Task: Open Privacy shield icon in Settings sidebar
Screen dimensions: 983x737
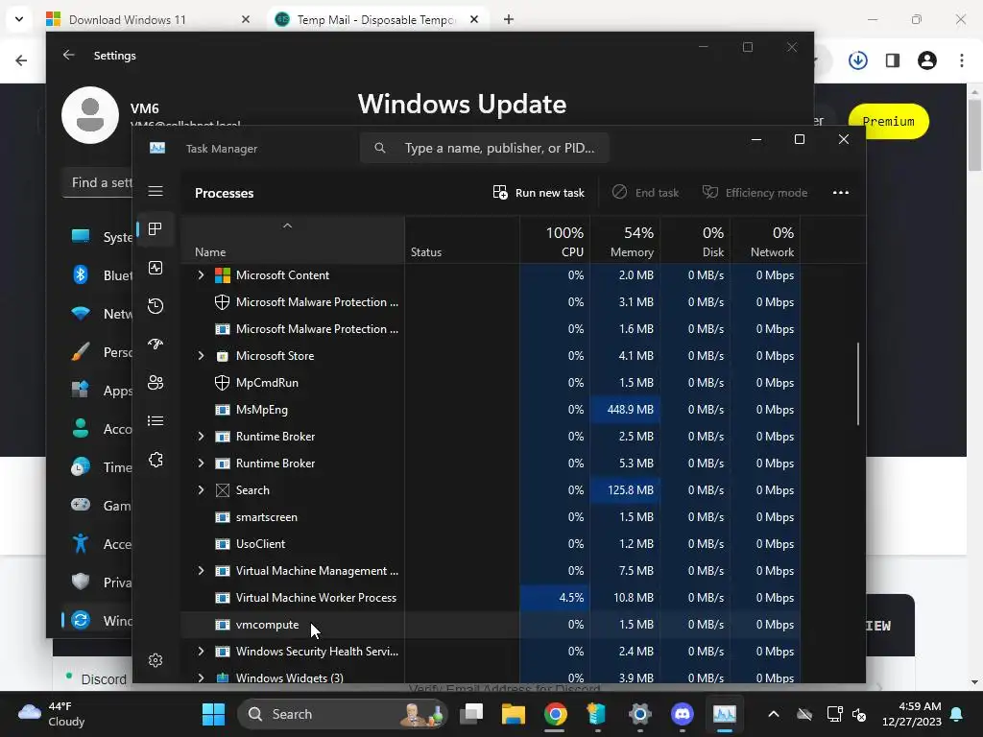Action: tap(81, 582)
